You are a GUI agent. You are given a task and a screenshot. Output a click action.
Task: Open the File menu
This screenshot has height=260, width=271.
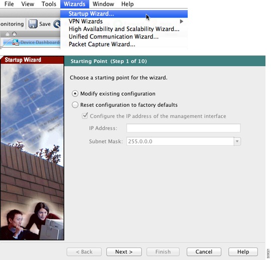[x=9, y=4]
